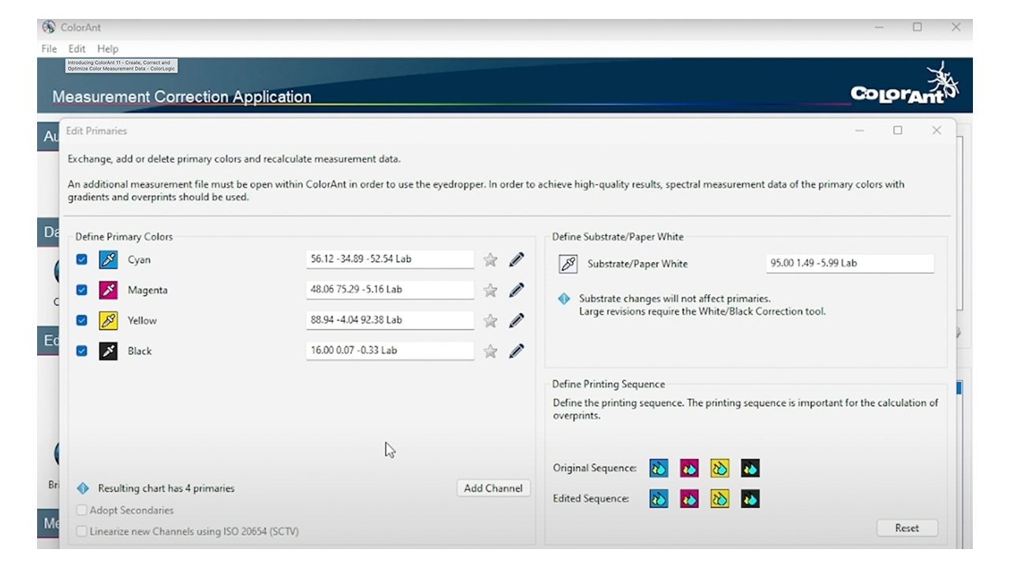The width and height of the screenshot is (1010, 568).
Task: Click the star icon in the Yellow row
Action: pos(491,320)
